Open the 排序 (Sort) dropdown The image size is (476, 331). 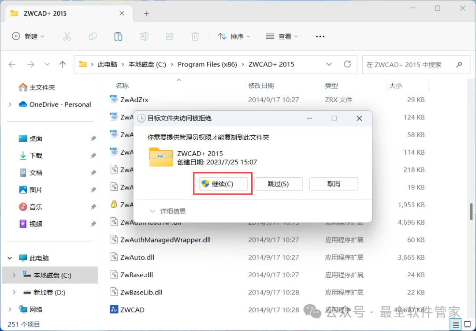[x=234, y=37]
